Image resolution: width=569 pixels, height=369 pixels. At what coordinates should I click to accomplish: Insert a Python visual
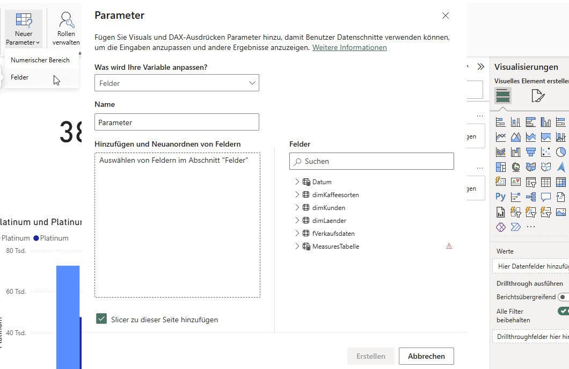point(501,197)
